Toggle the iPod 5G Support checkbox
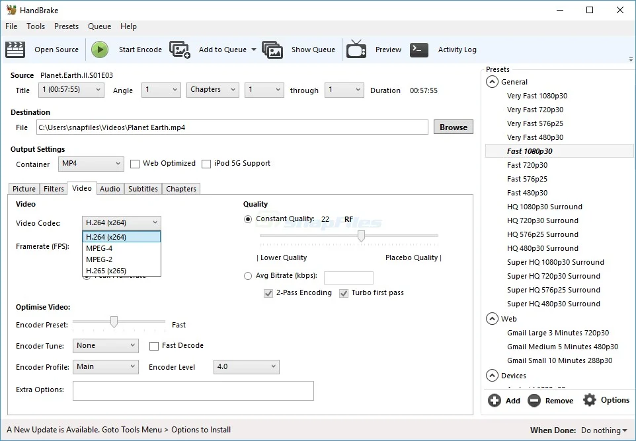This screenshot has height=441, width=636. point(206,164)
